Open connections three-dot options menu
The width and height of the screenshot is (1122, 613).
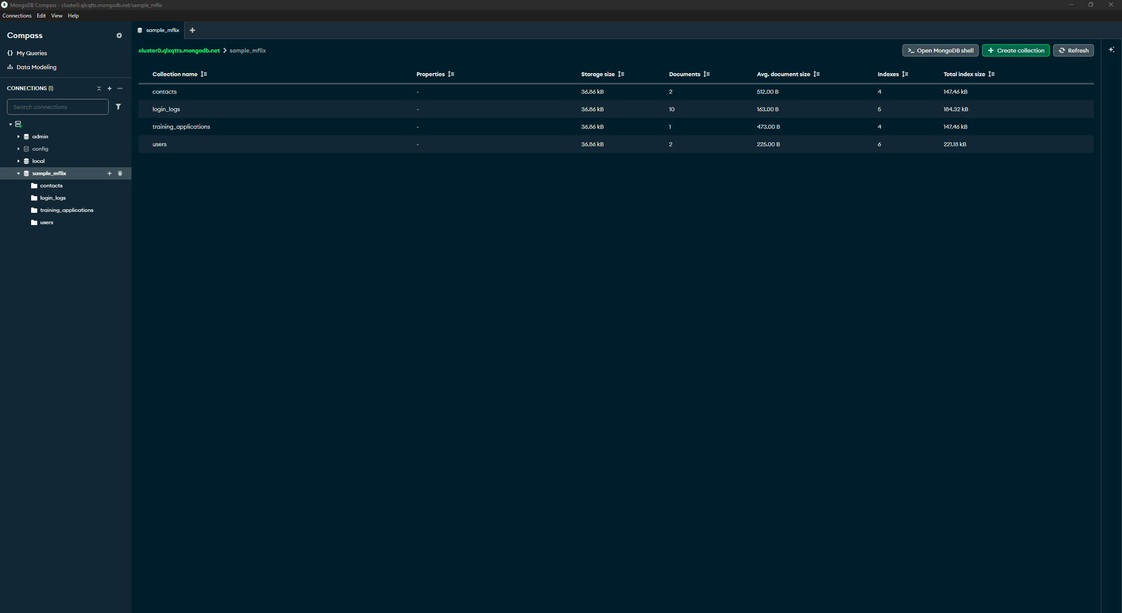pos(120,88)
